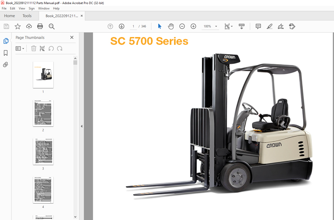Switch to the Tools tab
The width and height of the screenshot is (334, 220).
pos(27,16)
